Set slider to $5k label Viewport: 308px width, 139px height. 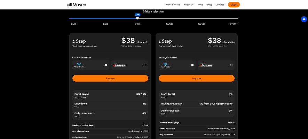(x=105, y=24)
